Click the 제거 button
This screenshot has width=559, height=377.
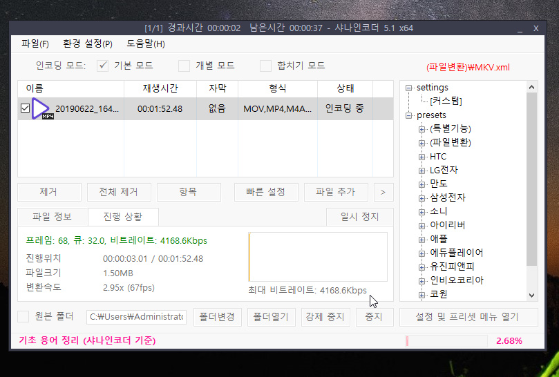[x=49, y=192]
